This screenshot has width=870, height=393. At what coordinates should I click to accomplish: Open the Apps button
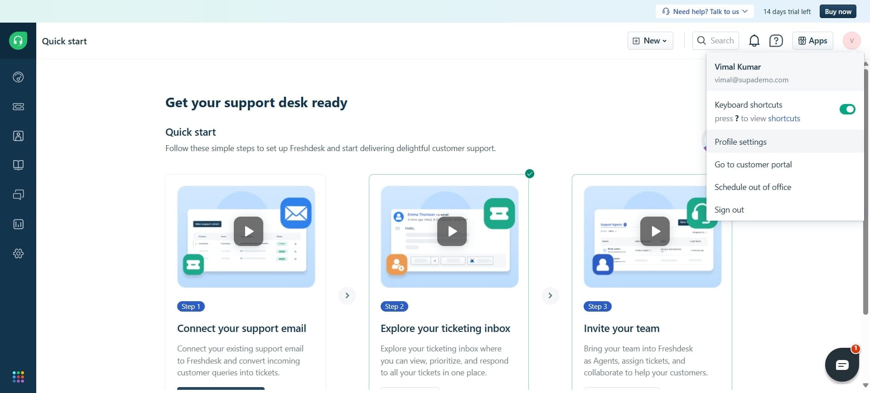point(812,41)
